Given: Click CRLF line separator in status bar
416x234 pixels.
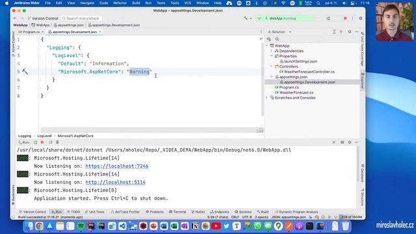Looking at the screenshot, I should 235,217.
